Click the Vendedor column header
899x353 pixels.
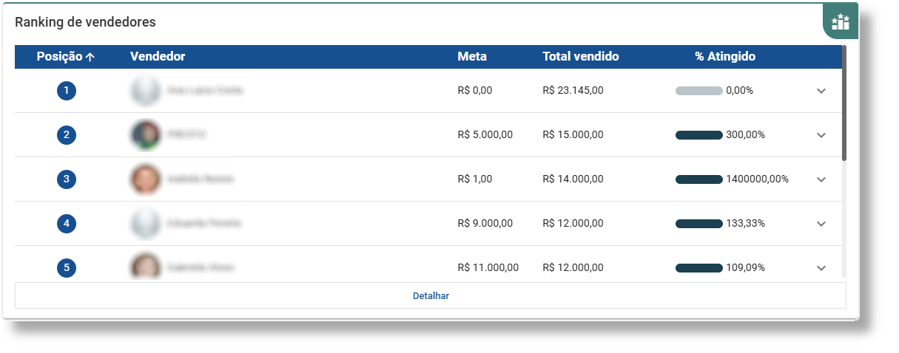158,57
